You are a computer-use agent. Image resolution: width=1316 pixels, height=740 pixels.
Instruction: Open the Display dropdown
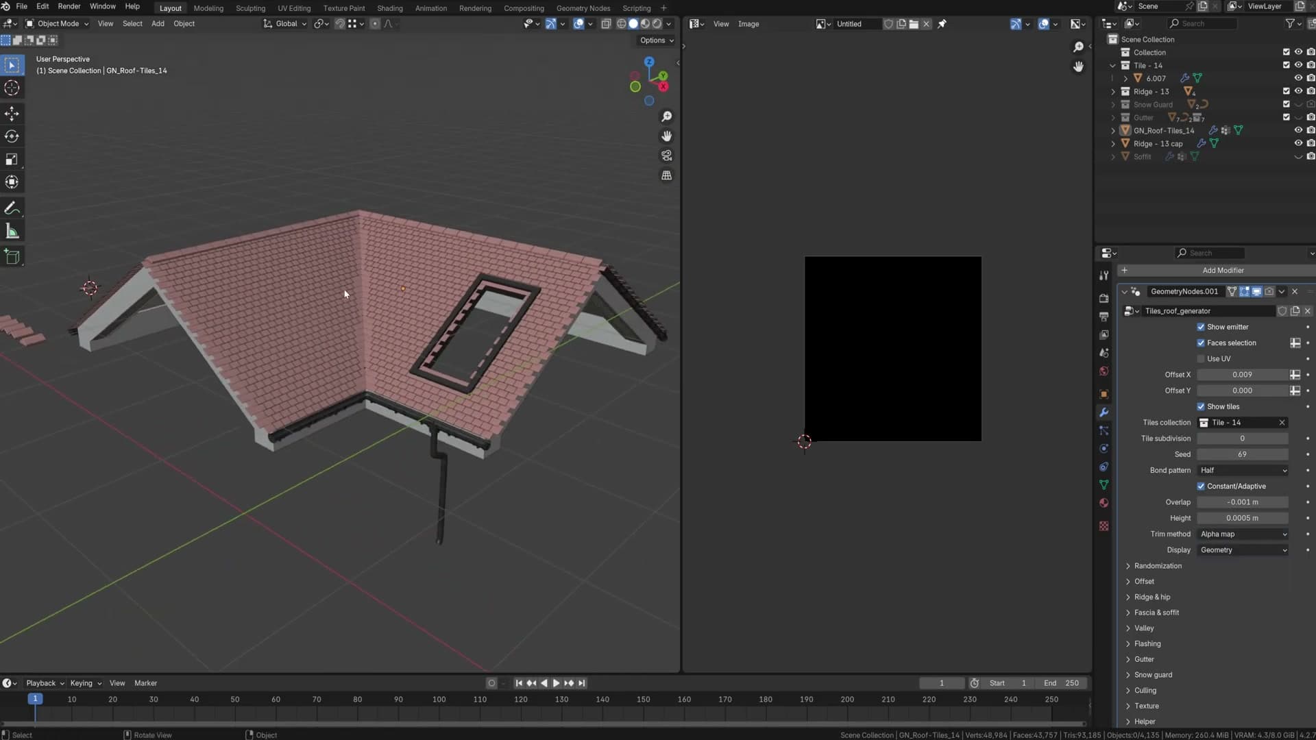click(1243, 550)
